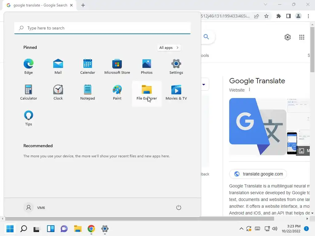Launch the Clock app
The height and width of the screenshot is (236, 315).
pyautogui.click(x=58, y=92)
